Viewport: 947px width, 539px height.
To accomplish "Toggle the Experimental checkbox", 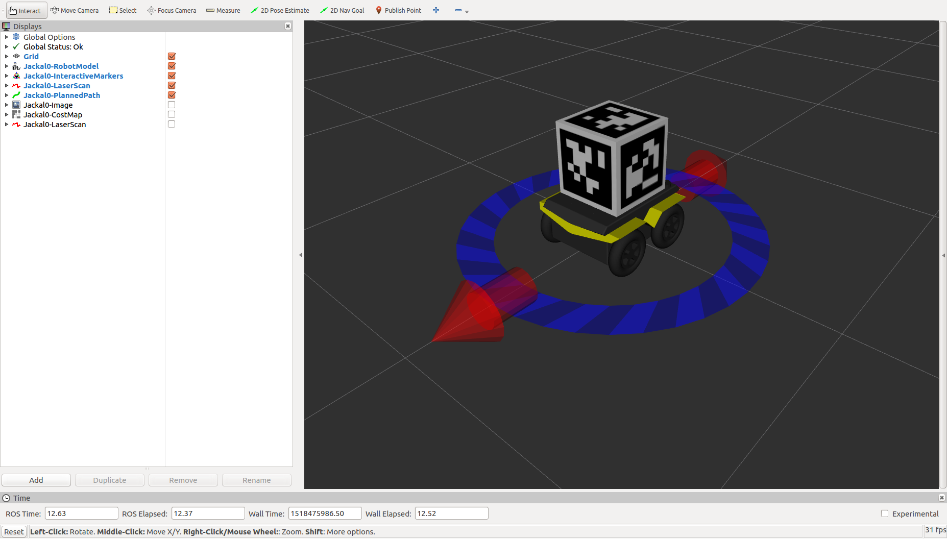I will [885, 514].
